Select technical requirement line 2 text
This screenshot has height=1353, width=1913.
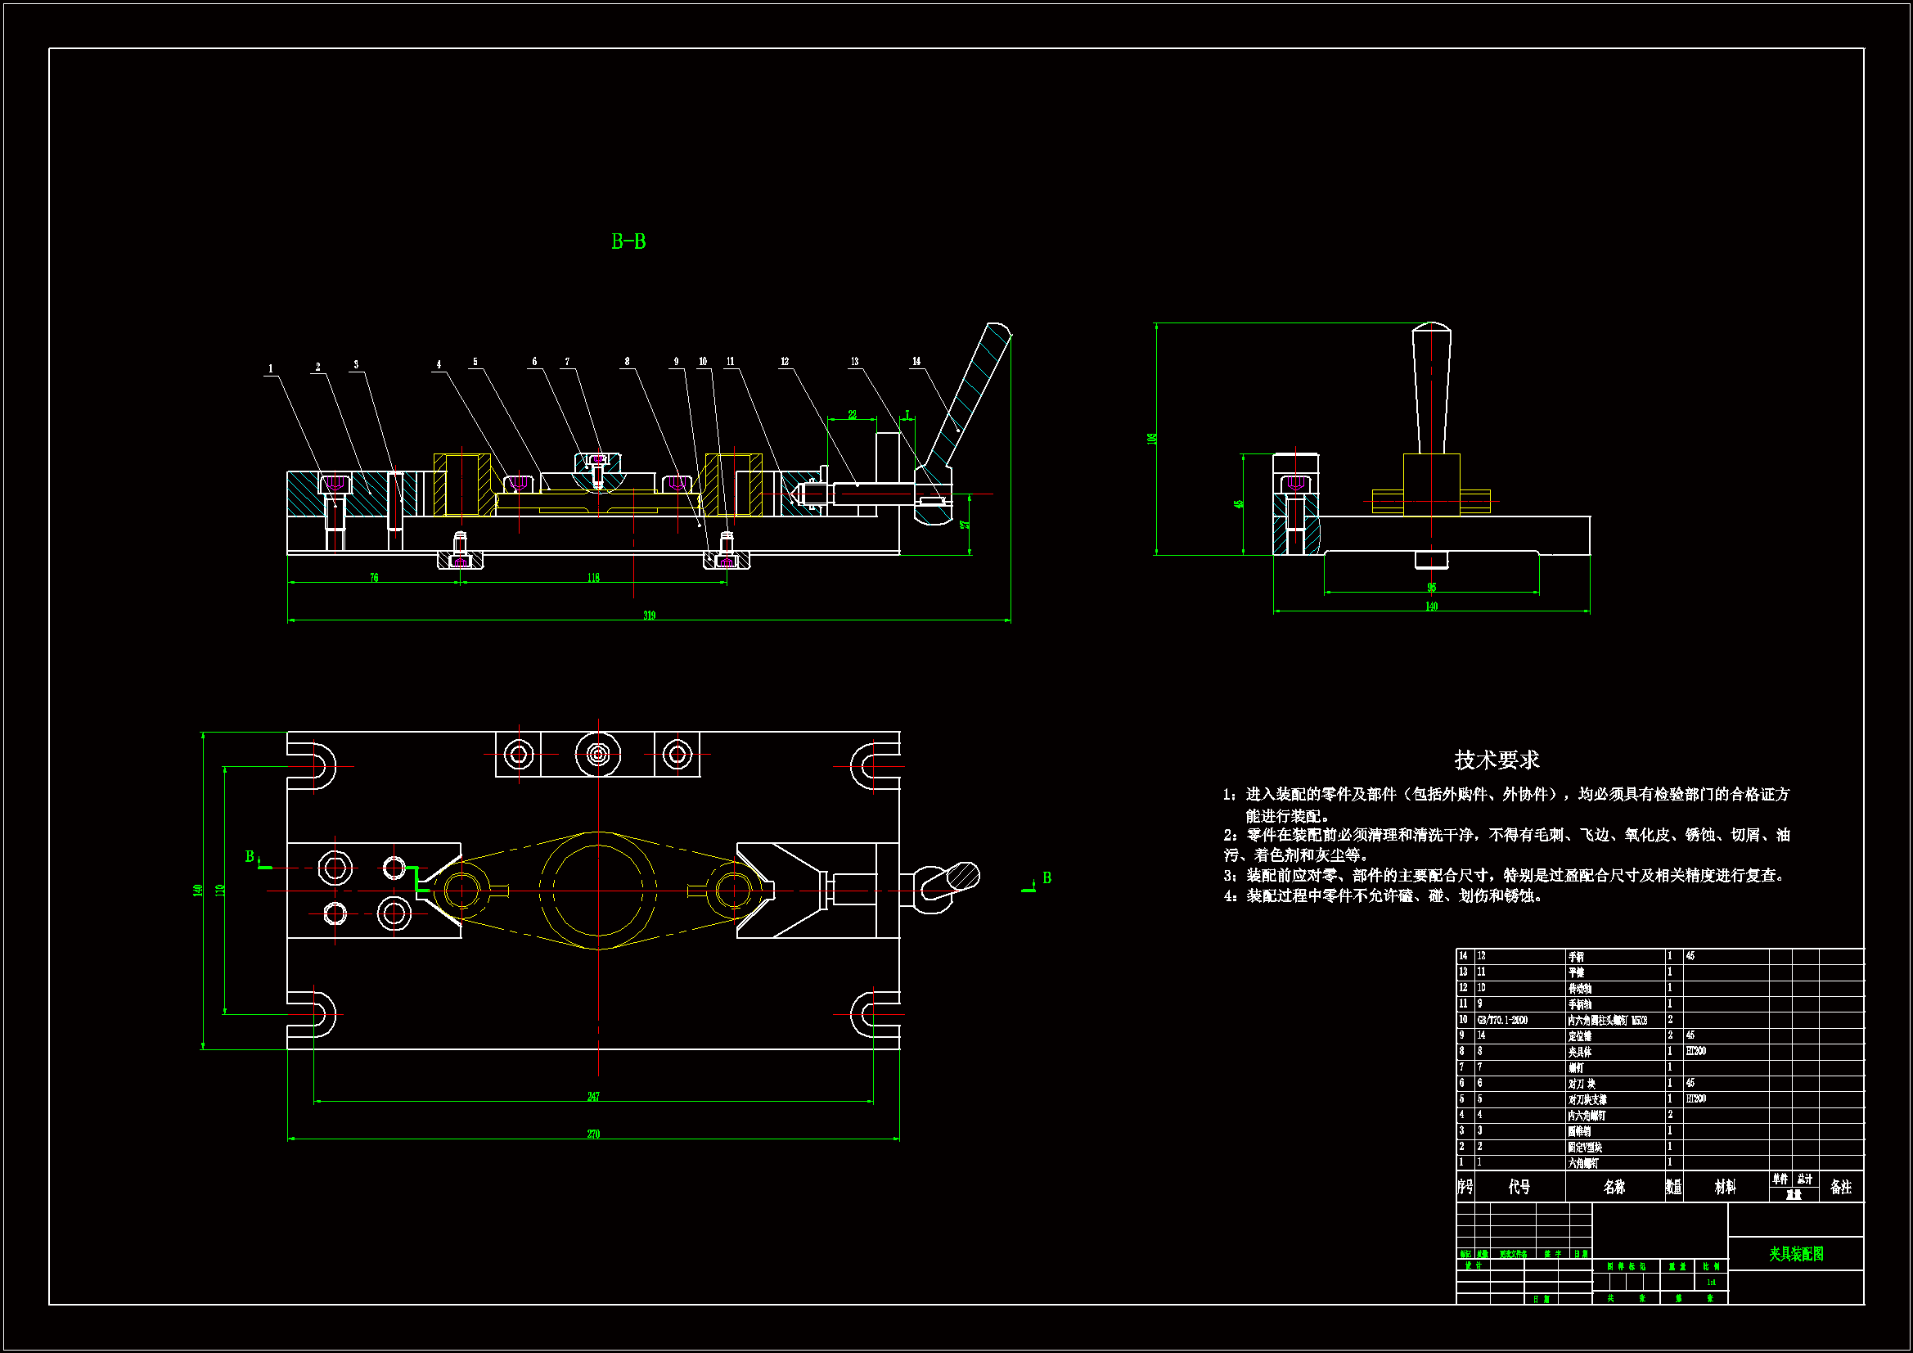coord(1506,845)
